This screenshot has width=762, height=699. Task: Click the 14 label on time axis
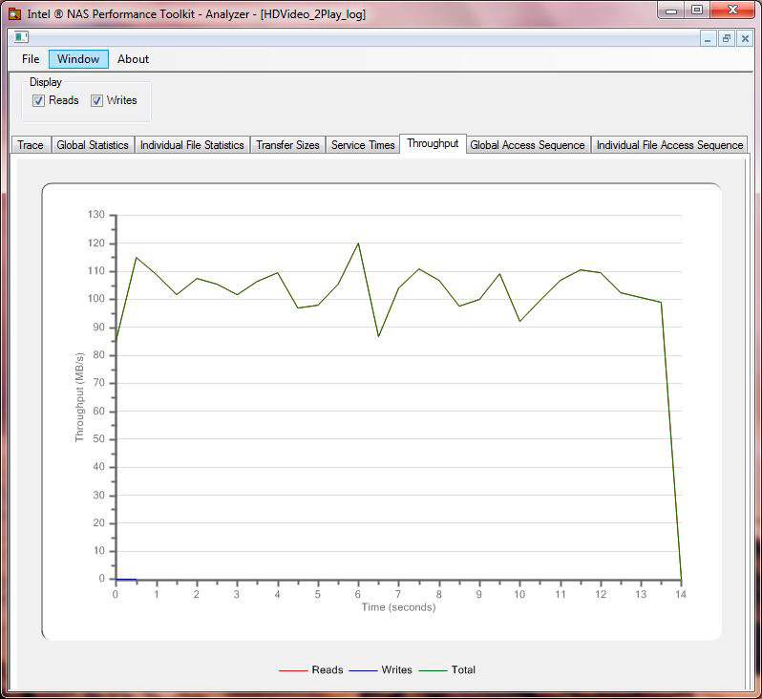coord(681,595)
